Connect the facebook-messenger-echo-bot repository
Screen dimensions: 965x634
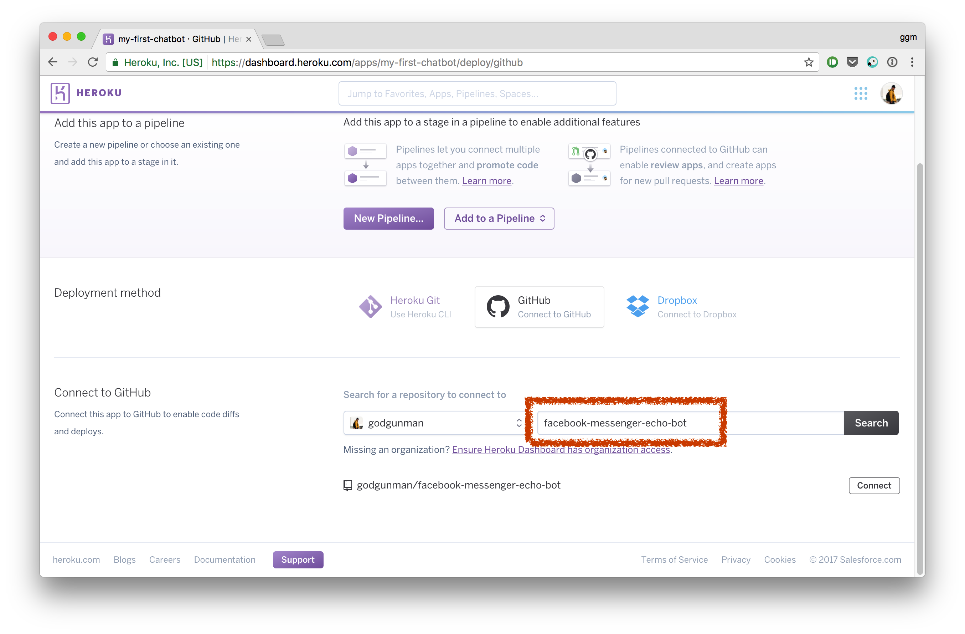click(874, 486)
